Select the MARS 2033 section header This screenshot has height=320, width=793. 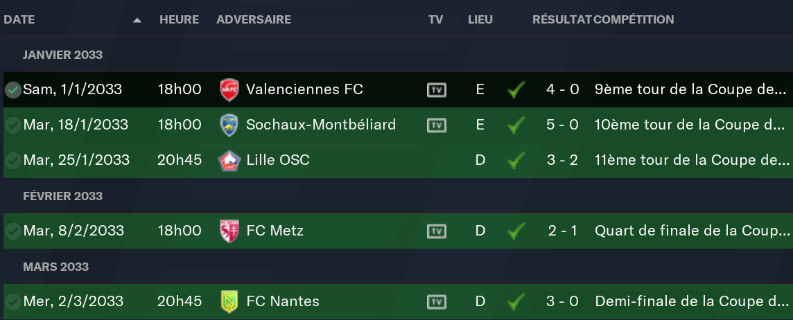[55, 267]
